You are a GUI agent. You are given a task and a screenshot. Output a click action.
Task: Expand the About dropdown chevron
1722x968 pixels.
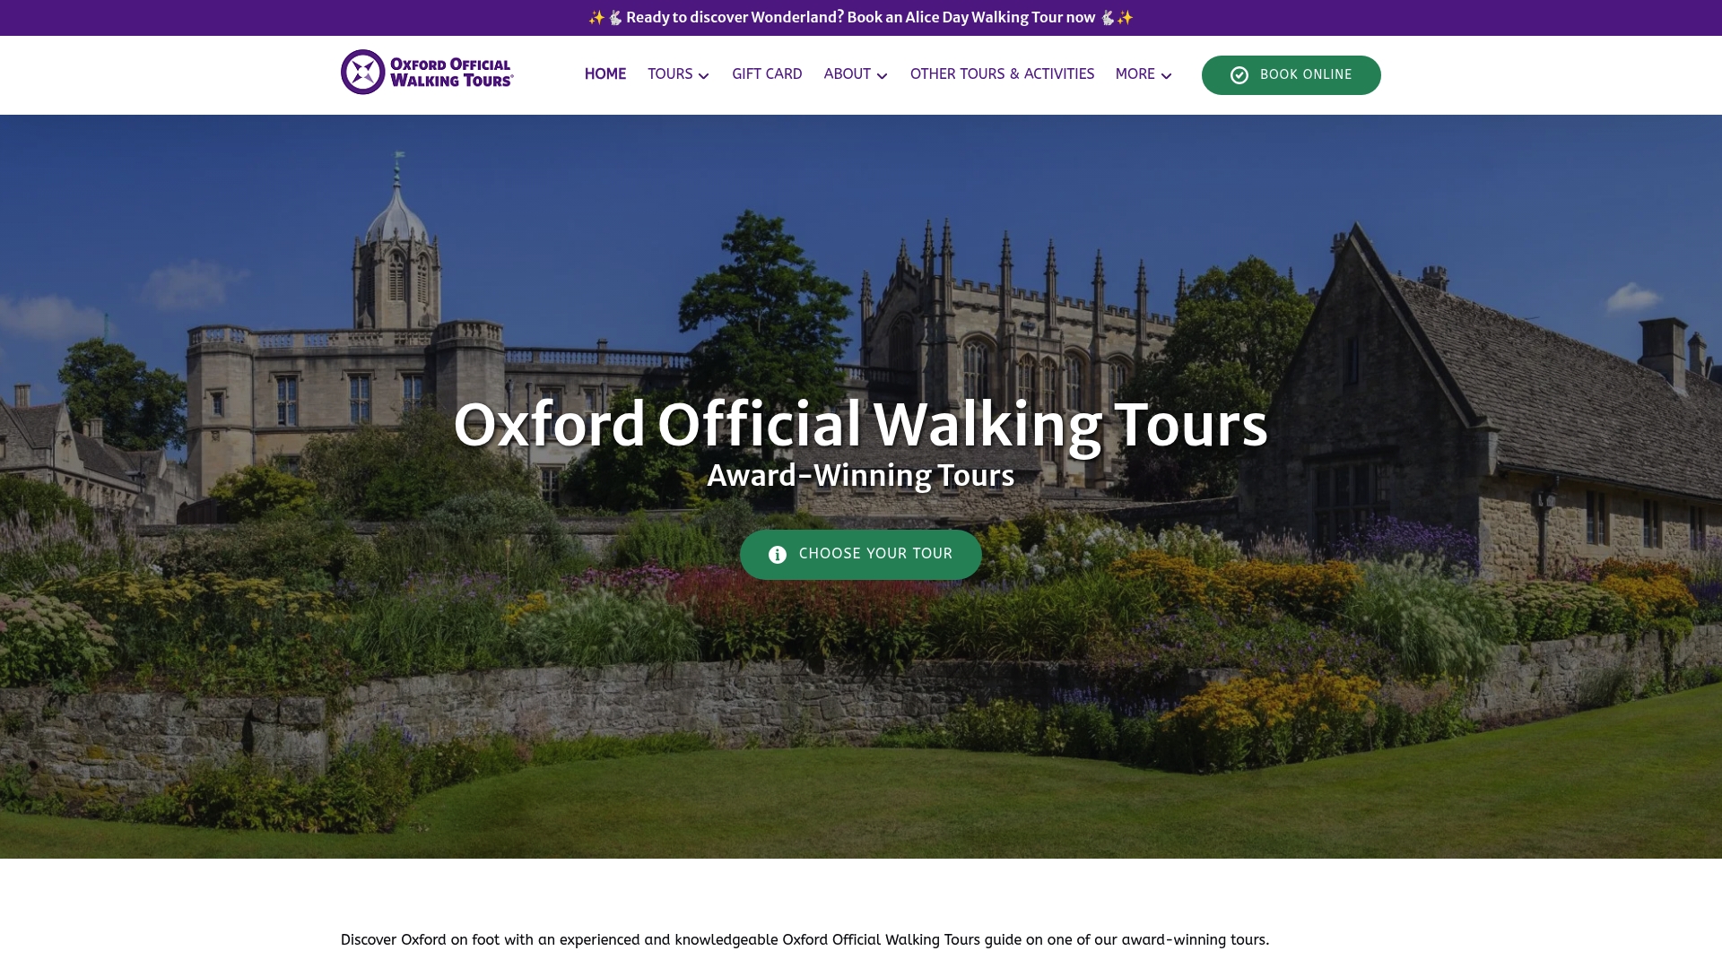[x=883, y=76]
